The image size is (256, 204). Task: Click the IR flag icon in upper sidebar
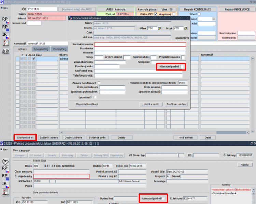[5, 36]
